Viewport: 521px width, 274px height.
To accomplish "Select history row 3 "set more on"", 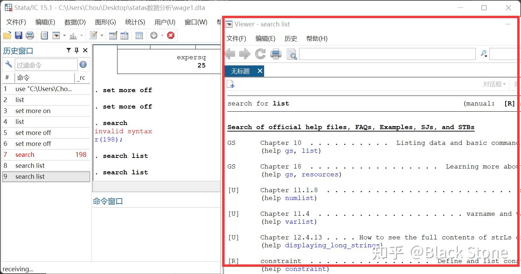I will (46, 111).
